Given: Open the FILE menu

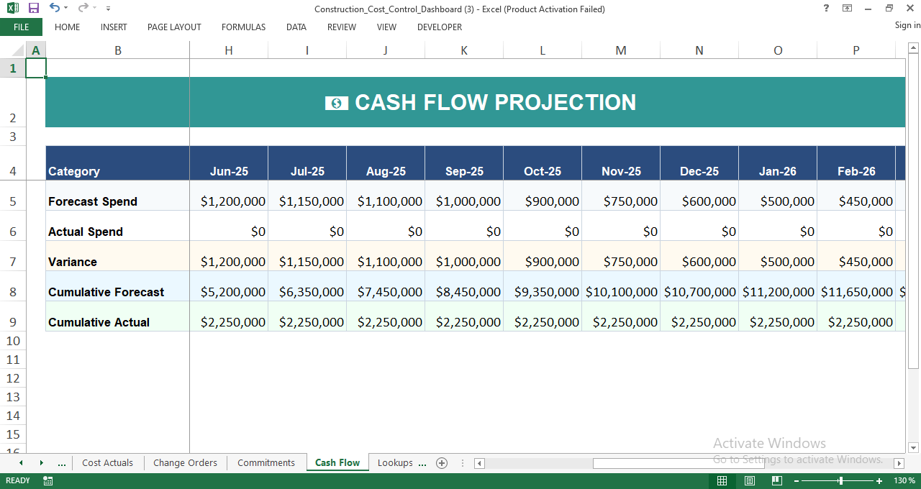Looking at the screenshot, I should pos(22,27).
